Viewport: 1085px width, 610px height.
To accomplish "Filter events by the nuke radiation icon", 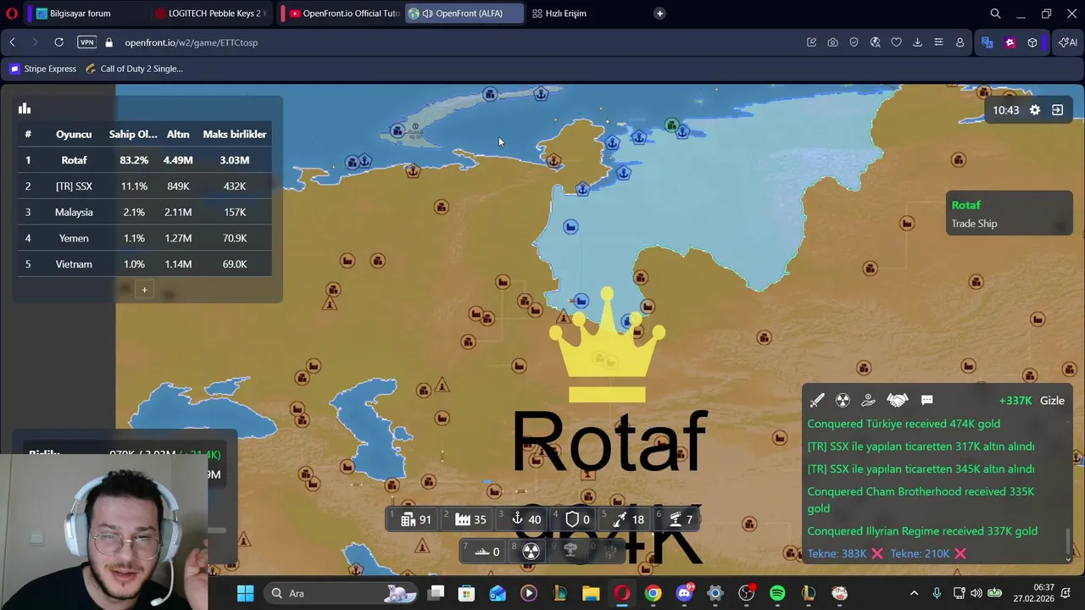I will [843, 400].
